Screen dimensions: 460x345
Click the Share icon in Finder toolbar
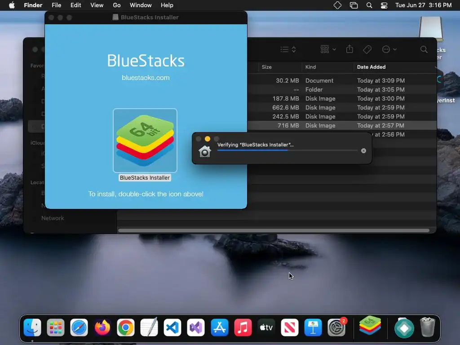point(349,49)
